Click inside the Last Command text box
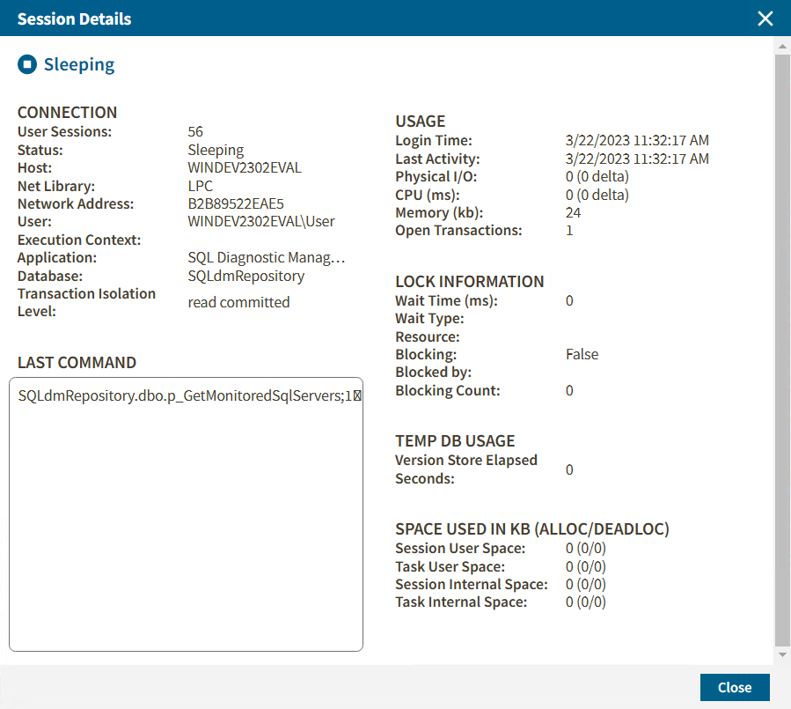Screen dimensions: 791x709 186,514
